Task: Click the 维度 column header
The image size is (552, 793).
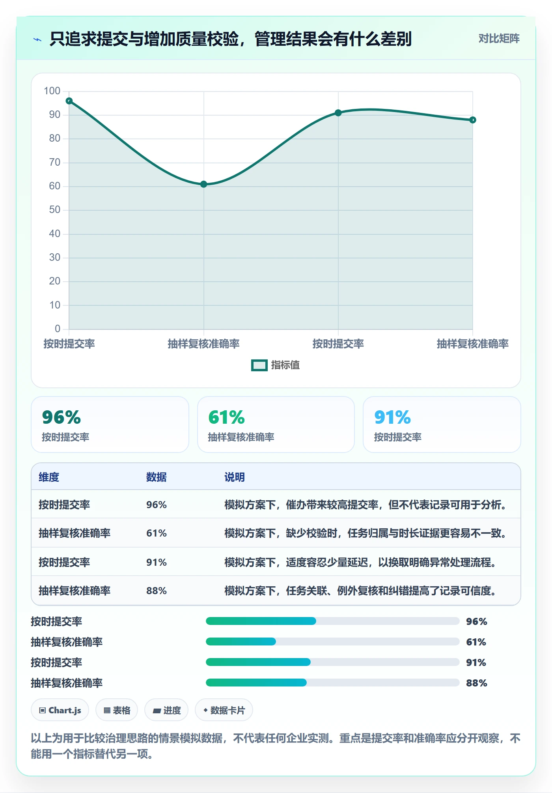Action: click(49, 477)
